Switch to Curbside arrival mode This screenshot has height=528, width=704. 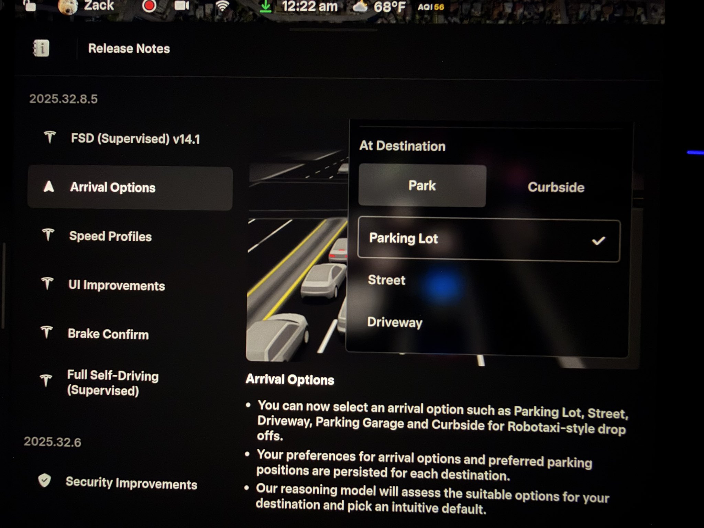(x=555, y=187)
